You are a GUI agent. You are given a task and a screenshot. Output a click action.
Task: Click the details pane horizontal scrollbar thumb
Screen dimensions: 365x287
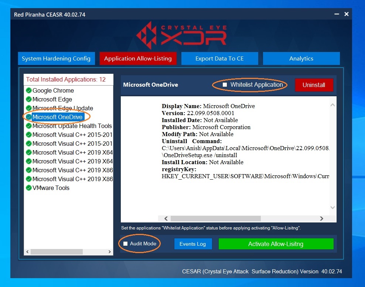click(216, 218)
